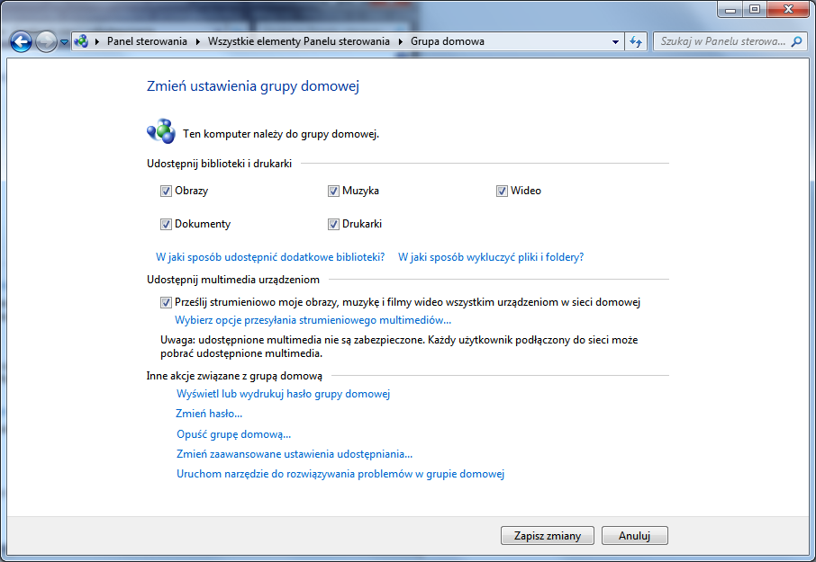Open W jaki sposób wykluczyć pliki i foldery link
816x562 pixels.
click(491, 257)
